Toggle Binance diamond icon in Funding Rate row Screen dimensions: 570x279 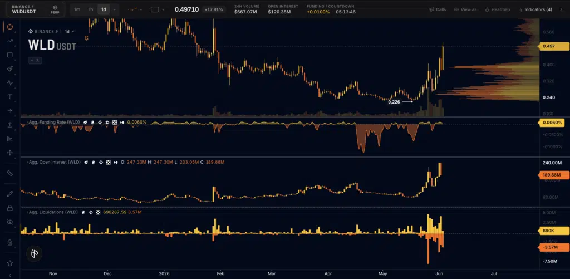coord(100,122)
